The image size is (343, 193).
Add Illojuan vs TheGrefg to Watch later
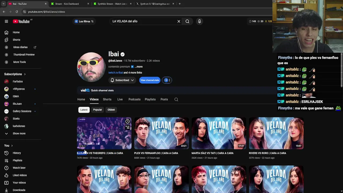tap(128, 122)
